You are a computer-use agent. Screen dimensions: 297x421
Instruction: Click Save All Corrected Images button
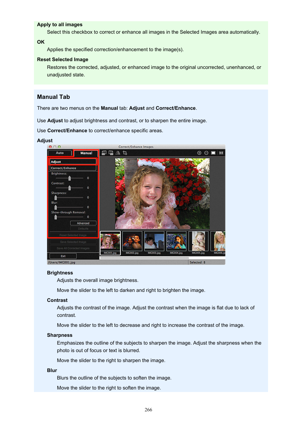point(73,248)
